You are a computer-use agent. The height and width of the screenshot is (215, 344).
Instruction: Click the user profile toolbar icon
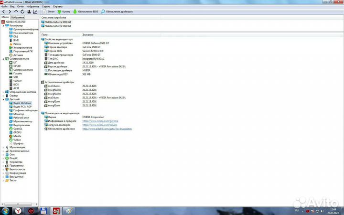(x=29, y=11)
